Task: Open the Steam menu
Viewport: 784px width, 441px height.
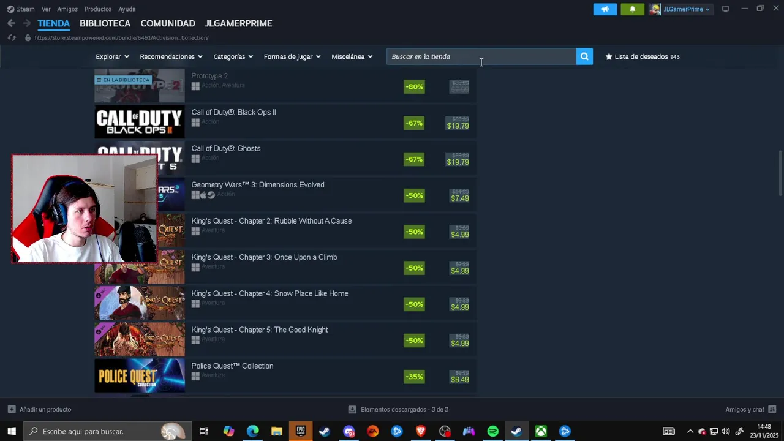Action: click(x=26, y=9)
